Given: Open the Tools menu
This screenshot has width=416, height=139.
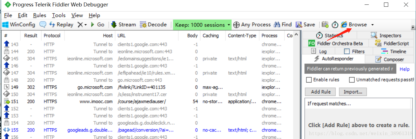Looking at the screenshot, I should click(59, 15).
